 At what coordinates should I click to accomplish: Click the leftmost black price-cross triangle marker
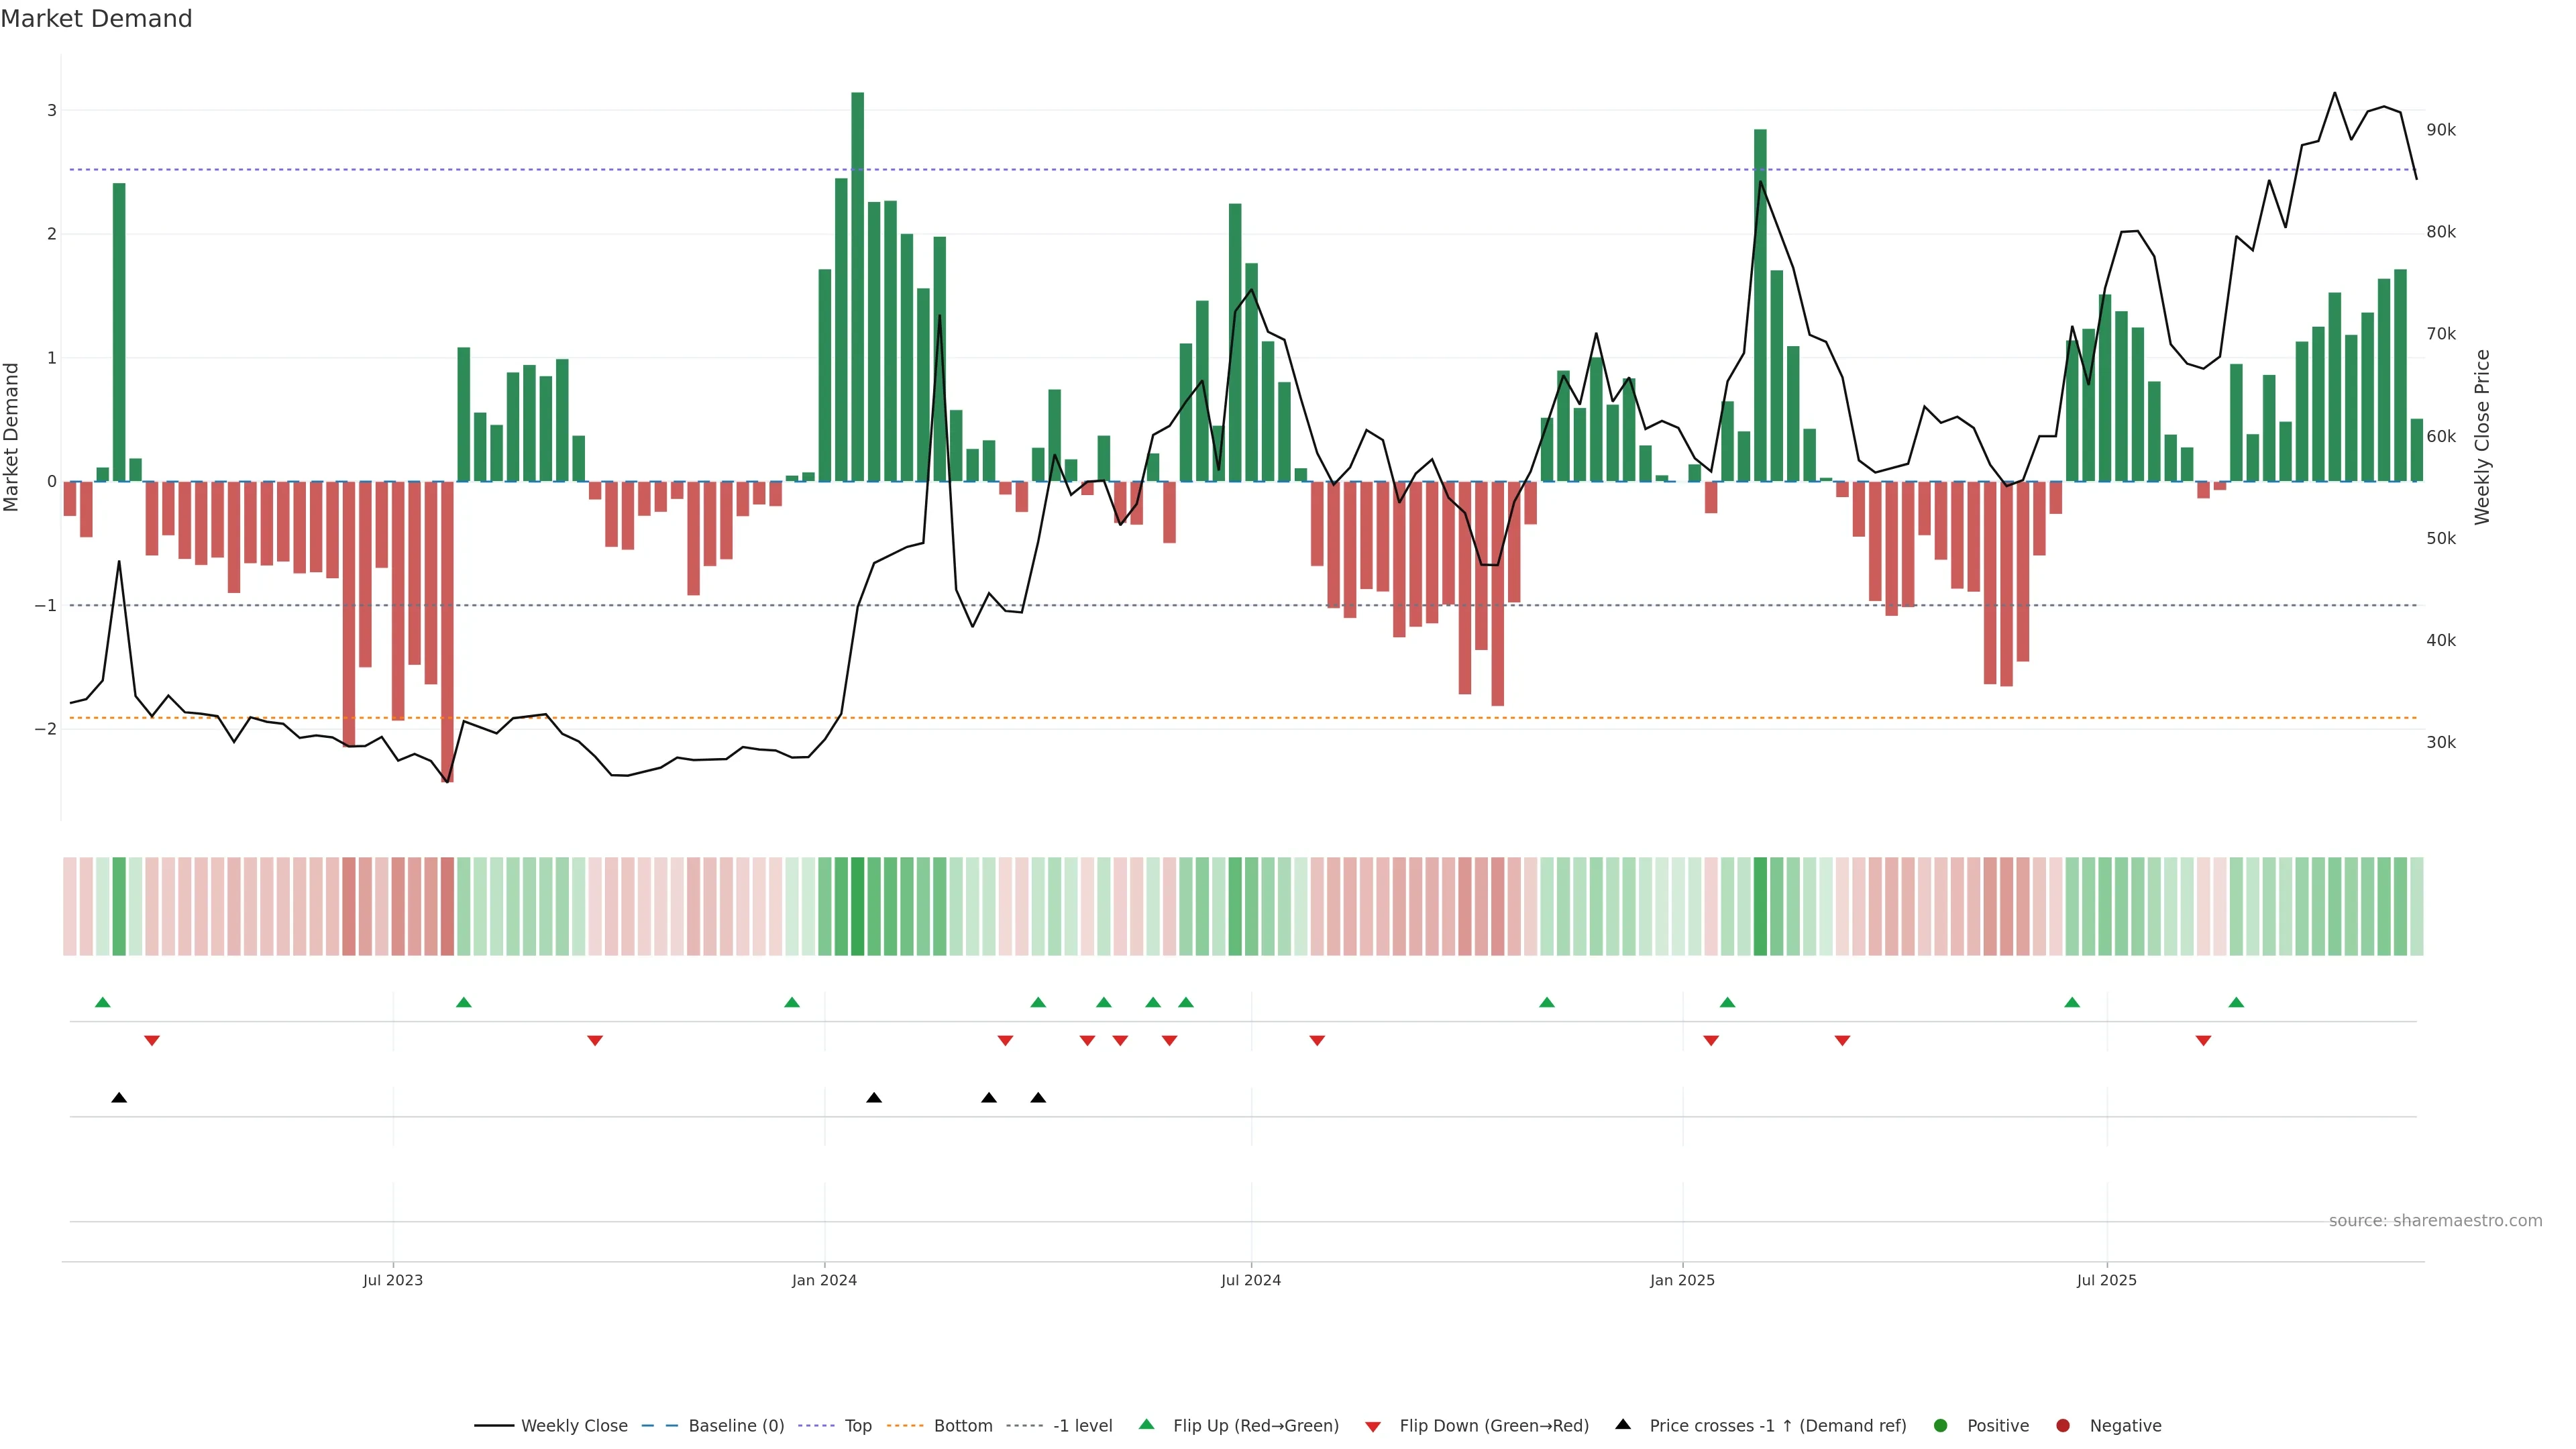[119, 1097]
